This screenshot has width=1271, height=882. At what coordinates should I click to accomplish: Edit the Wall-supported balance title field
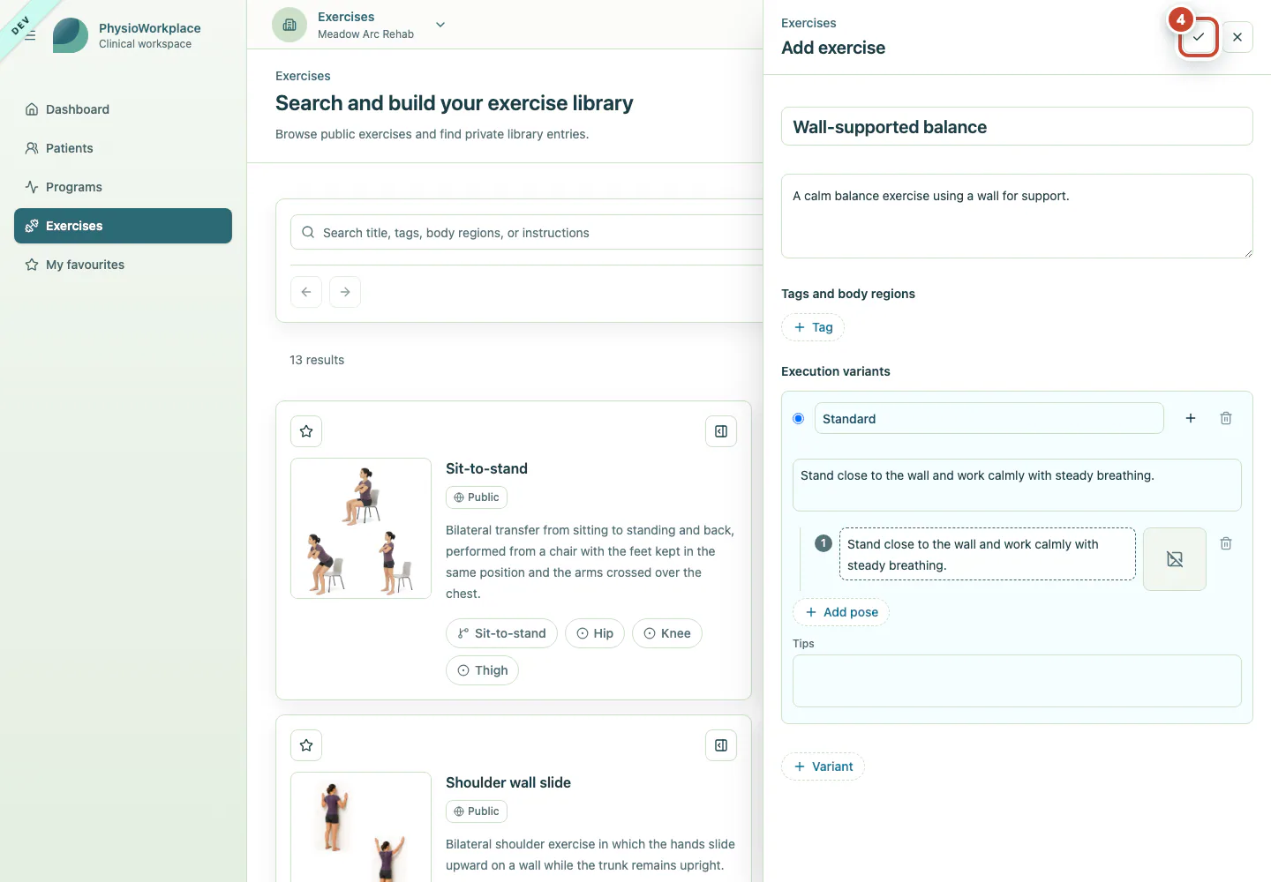tap(1017, 126)
